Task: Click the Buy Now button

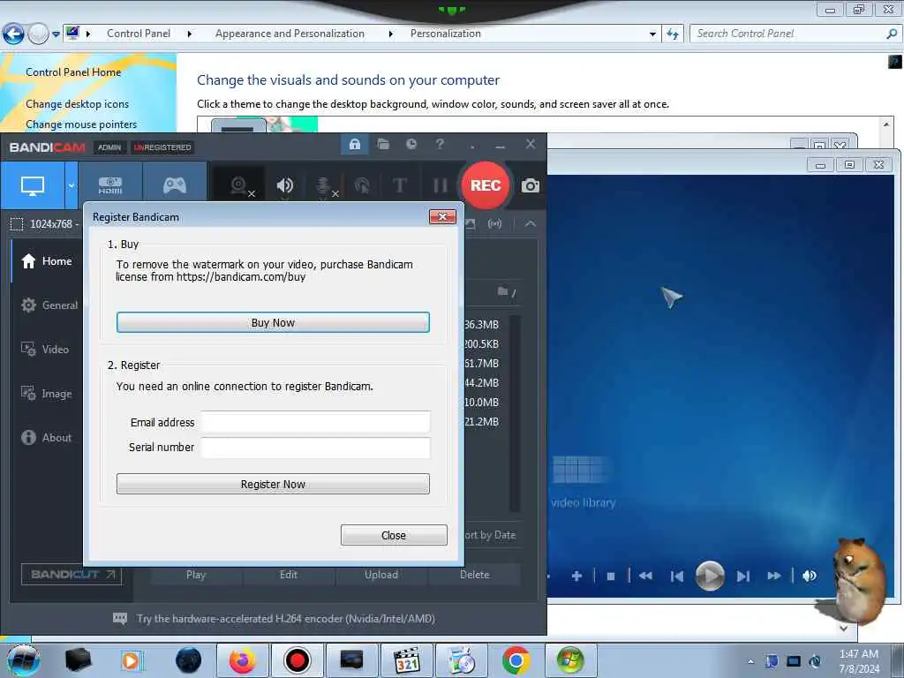Action: click(x=273, y=323)
